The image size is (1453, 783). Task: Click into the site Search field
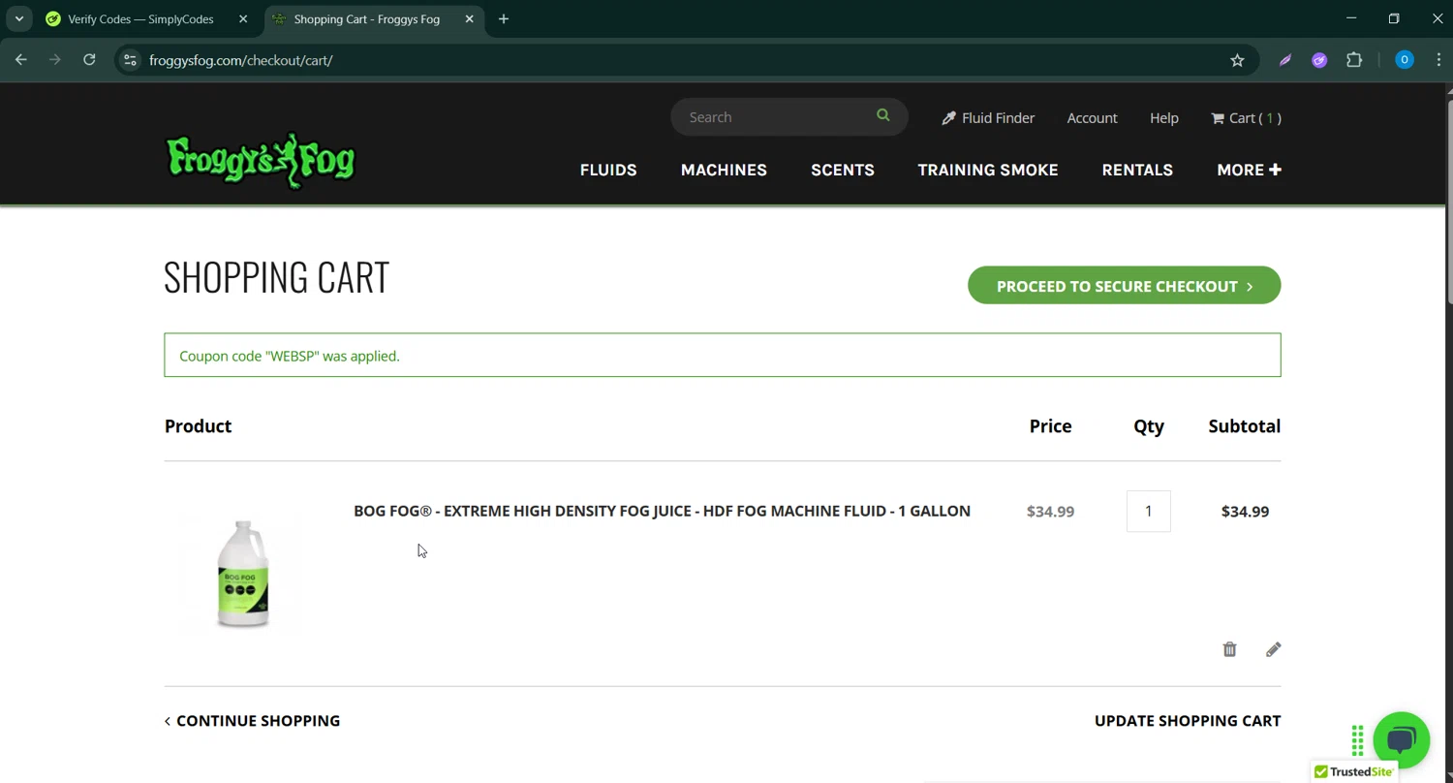click(x=775, y=117)
